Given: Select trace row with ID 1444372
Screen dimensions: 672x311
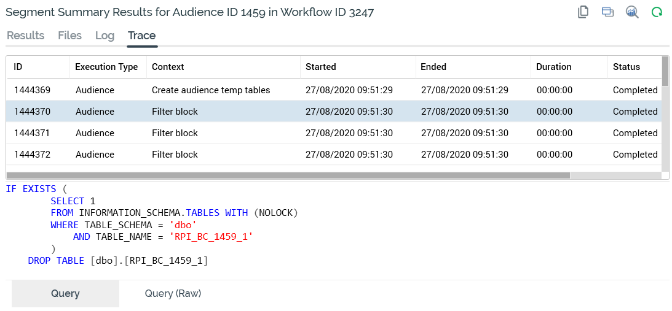Looking at the screenshot, I should tap(32, 155).
